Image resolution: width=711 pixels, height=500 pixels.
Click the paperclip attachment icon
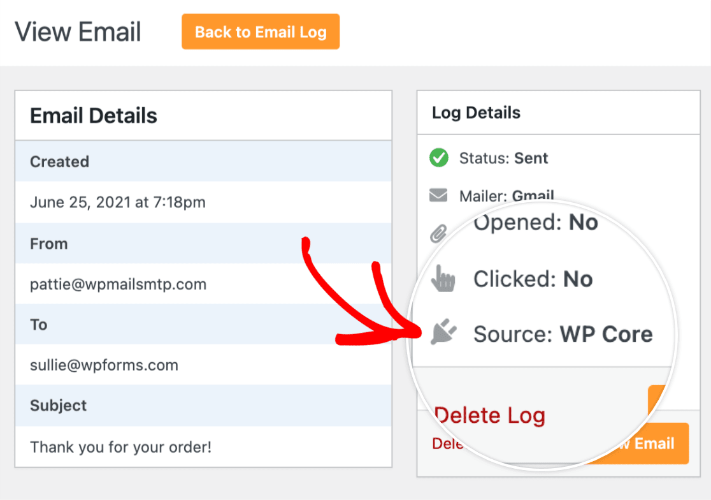[438, 233]
